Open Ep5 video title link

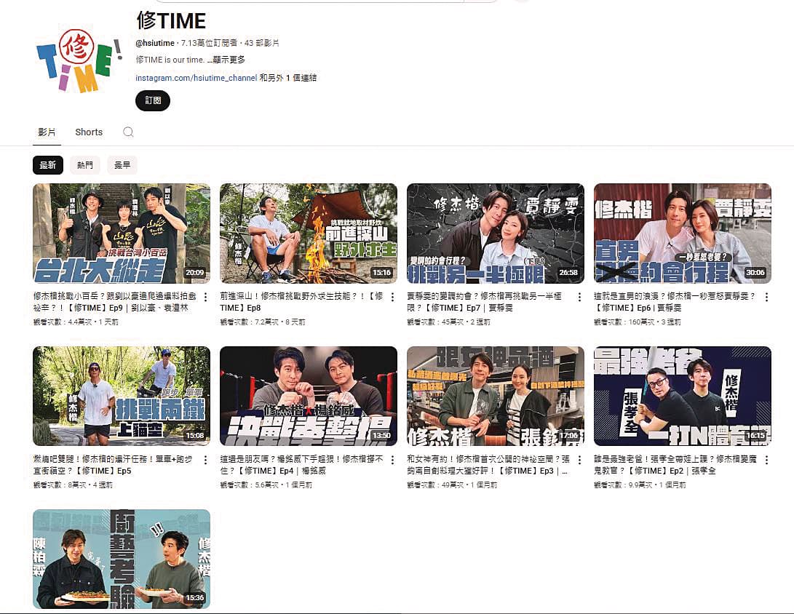113,465
